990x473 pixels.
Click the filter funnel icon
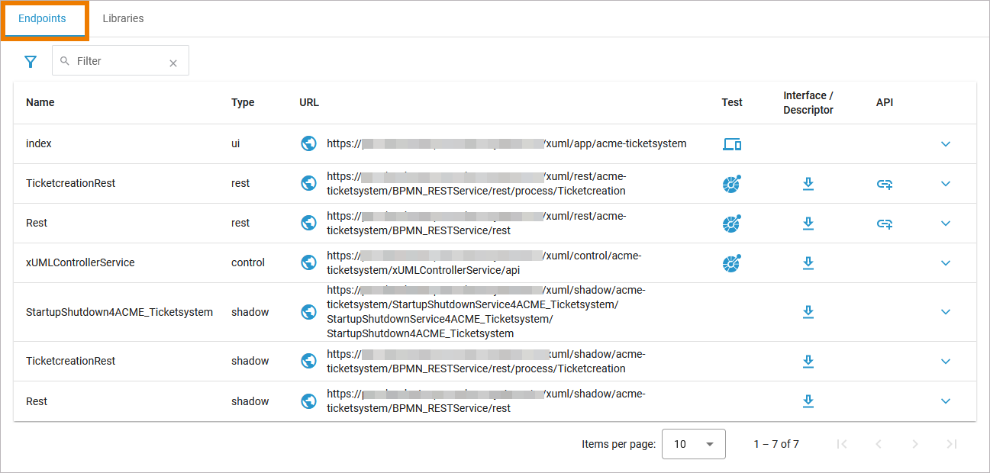(31, 62)
